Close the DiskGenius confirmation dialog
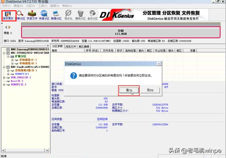The image size is (226, 158). (158, 64)
